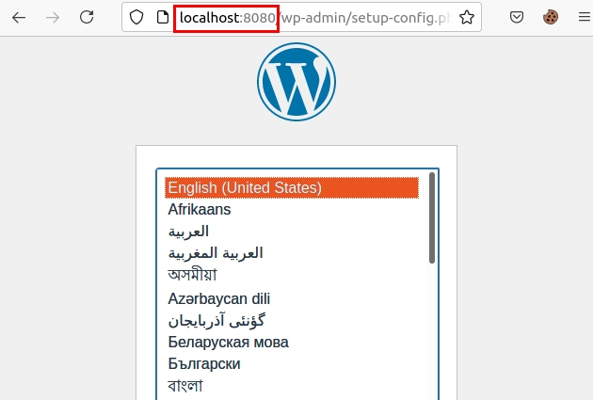Viewport: 593px width, 400px height.
Task: Select Afrikaans from the language list
Action: (292, 209)
